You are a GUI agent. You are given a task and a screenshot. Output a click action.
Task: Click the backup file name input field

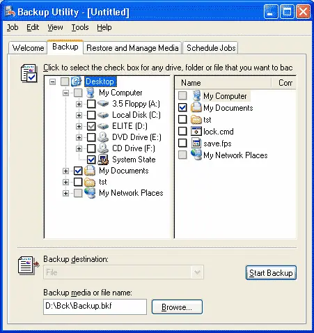pyautogui.click(x=95, y=307)
